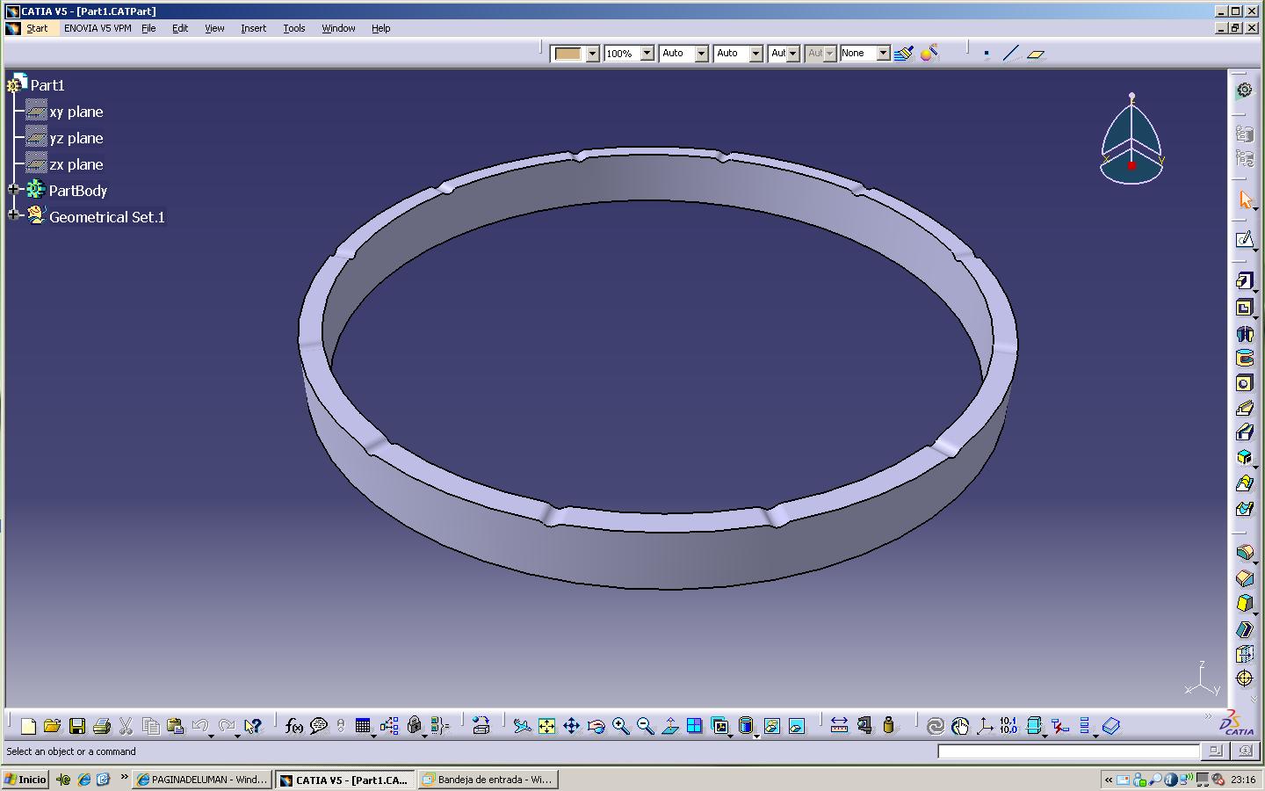Screen dimensions: 1265x791
Task: Click the Measure Item caliper icon
Action: (864, 726)
